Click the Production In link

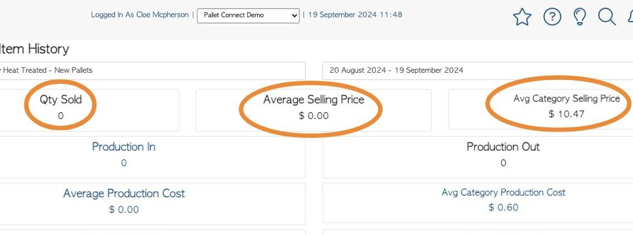click(124, 147)
